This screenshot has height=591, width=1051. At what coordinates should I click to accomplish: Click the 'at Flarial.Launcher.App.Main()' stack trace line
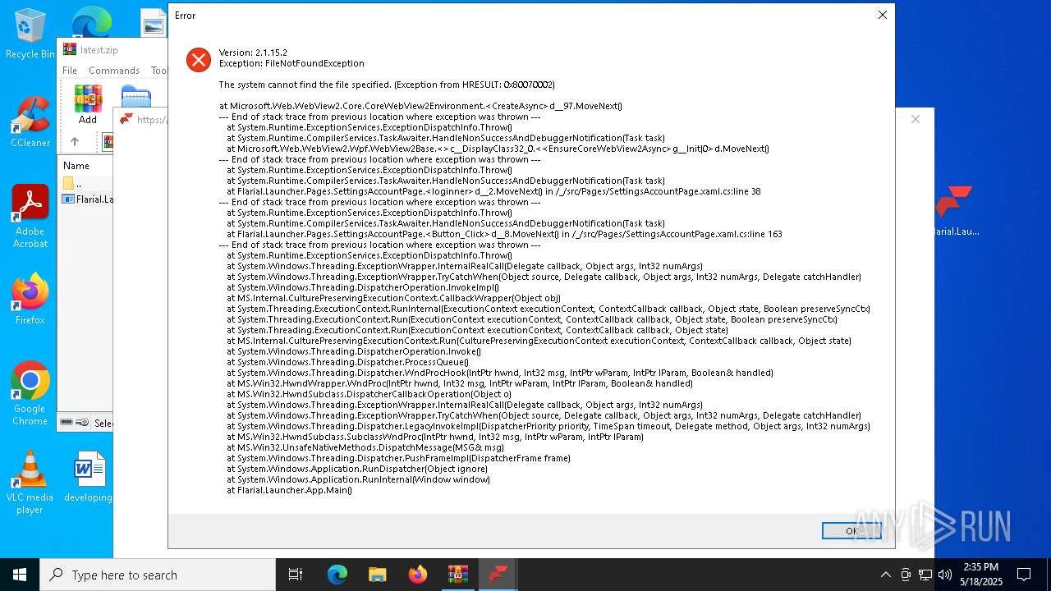[x=289, y=490]
